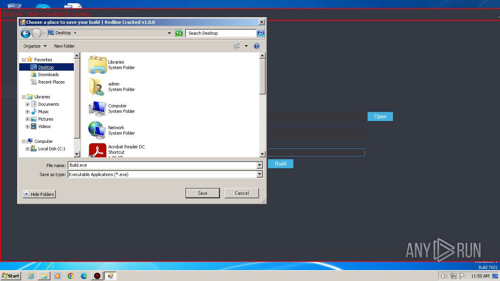Collapse the Favorites tree group
500x281 pixels.
coord(23,60)
